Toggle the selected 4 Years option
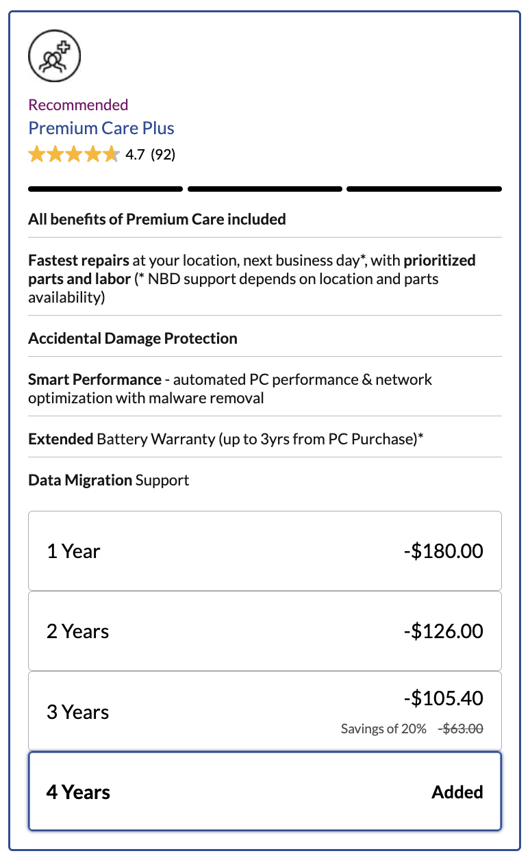Screen dimensions: 530x860 (x=264, y=792)
